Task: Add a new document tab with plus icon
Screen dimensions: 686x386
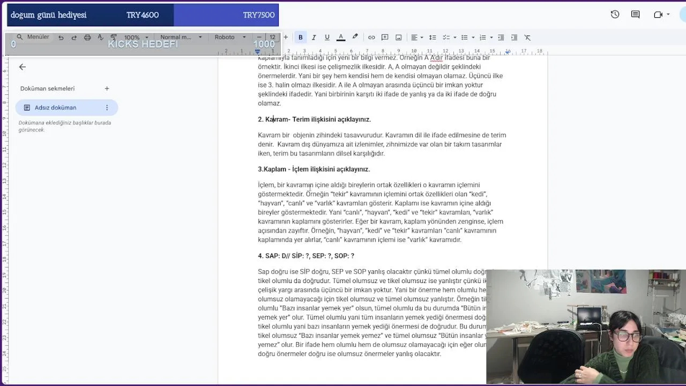Action: coord(107,88)
